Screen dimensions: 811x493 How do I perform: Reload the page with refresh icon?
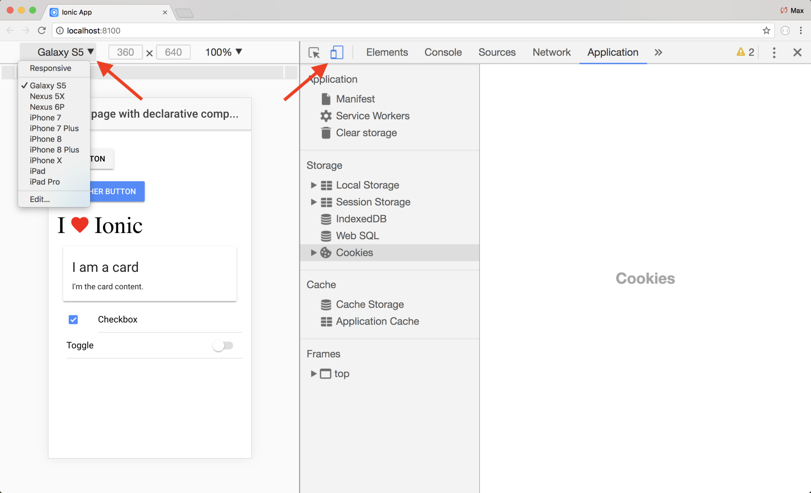(42, 31)
